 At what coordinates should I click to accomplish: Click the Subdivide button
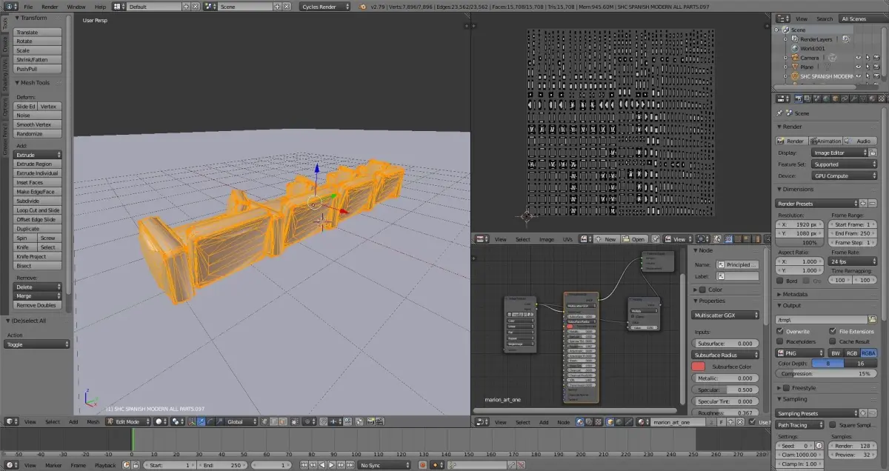39,201
